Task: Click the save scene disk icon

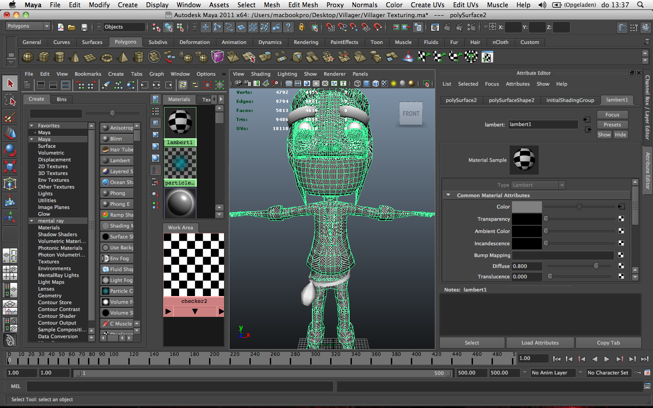Action: (x=84, y=27)
